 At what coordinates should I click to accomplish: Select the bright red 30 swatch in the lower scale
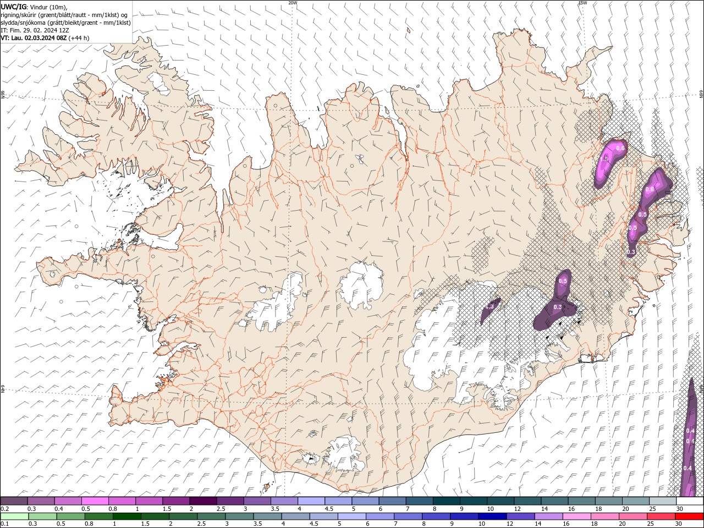689,516
